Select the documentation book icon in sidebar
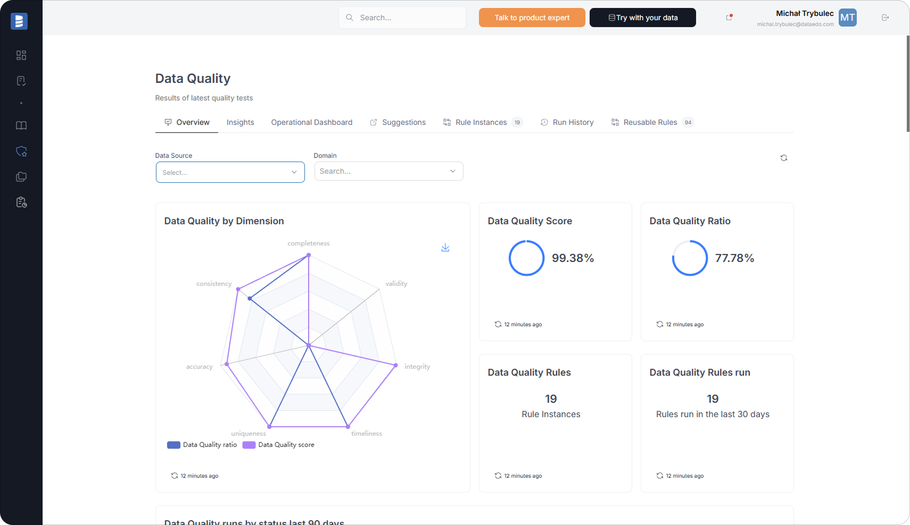The image size is (910, 525). (21, 125)
